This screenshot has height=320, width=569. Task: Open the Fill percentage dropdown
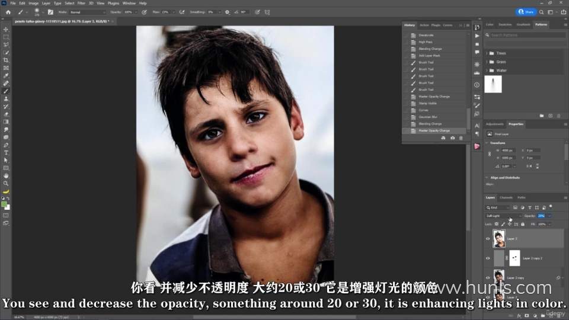(549, 224)
